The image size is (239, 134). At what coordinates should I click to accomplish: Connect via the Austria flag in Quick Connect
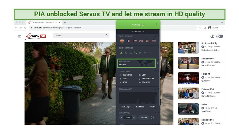point(122,41)
